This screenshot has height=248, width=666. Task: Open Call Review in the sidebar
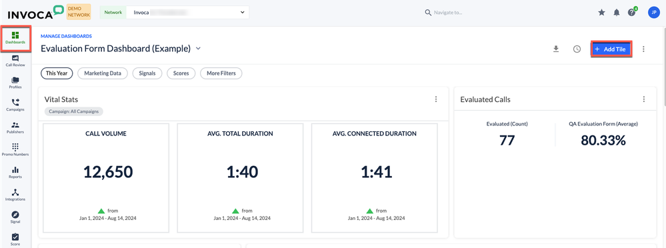15,61
